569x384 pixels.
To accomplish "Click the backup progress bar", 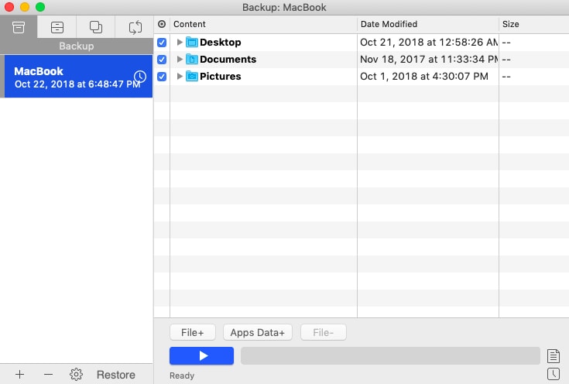I will point(390,355).
